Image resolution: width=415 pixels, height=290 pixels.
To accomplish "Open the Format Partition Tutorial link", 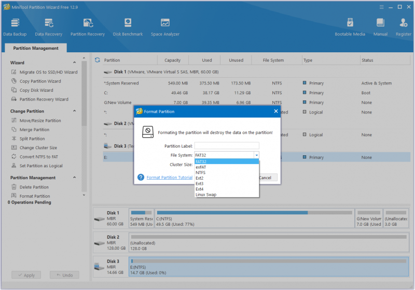I will click(170, 178).
